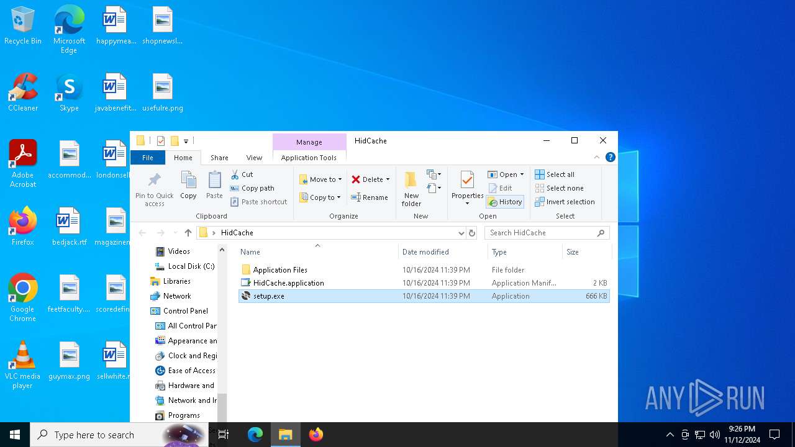795x447 pixels.
Task: Click the Properties checkmark icon
Action: 467,180
